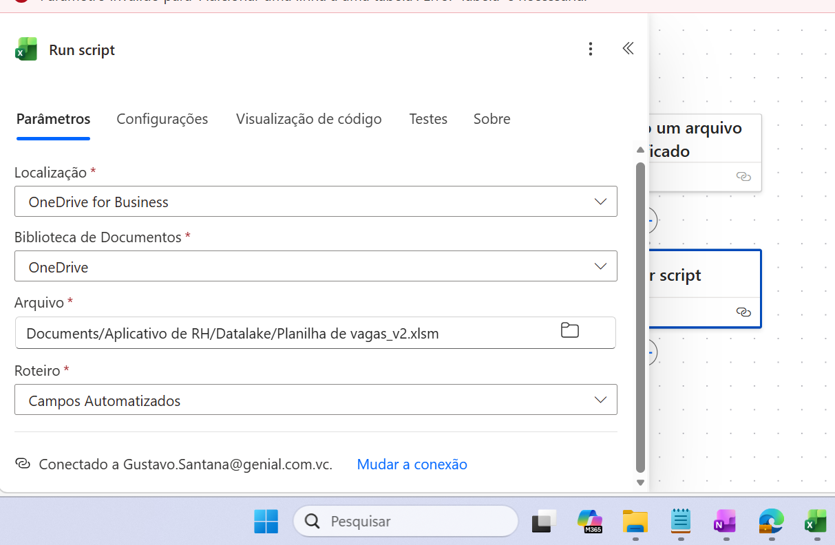The image size is (835, 545).
Task: Switch to the Configurações tab
Action: (162, 119)
